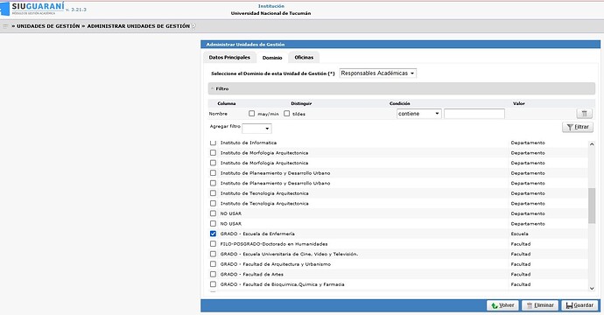604x315 pixels.
Task: Click 'Instituto de Informatica' row text
Action: (x=249, y=143)
